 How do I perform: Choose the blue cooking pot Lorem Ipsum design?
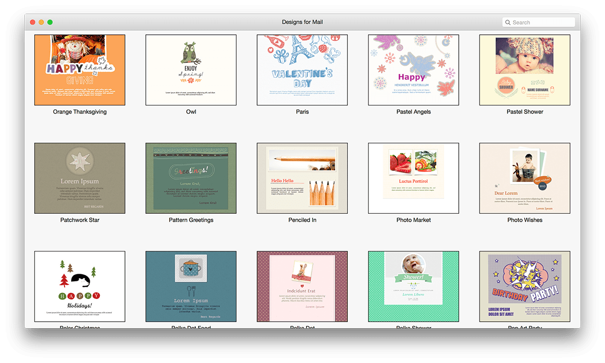pos(191,286)
